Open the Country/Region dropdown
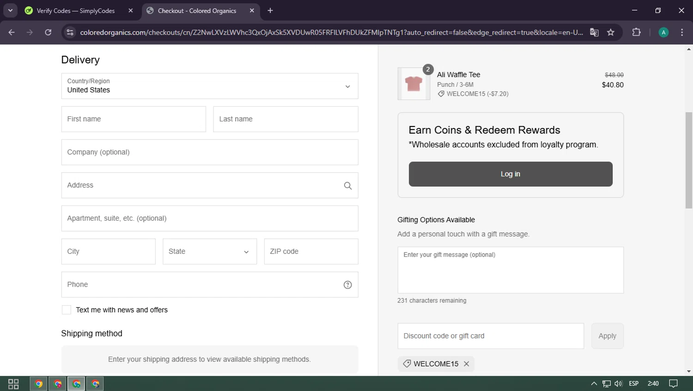 (x=210, y=86)
